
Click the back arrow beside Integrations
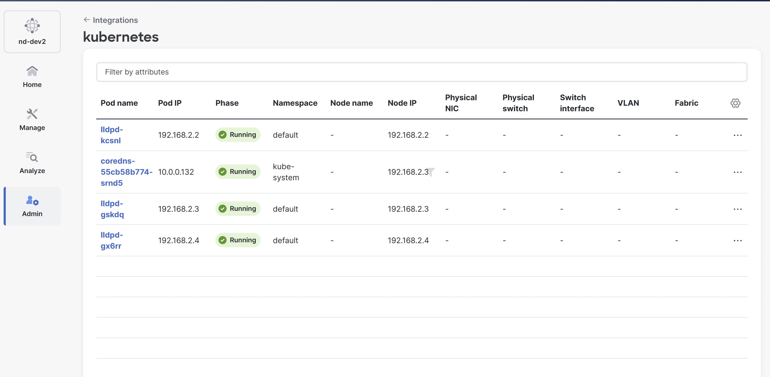click(87, 20)
